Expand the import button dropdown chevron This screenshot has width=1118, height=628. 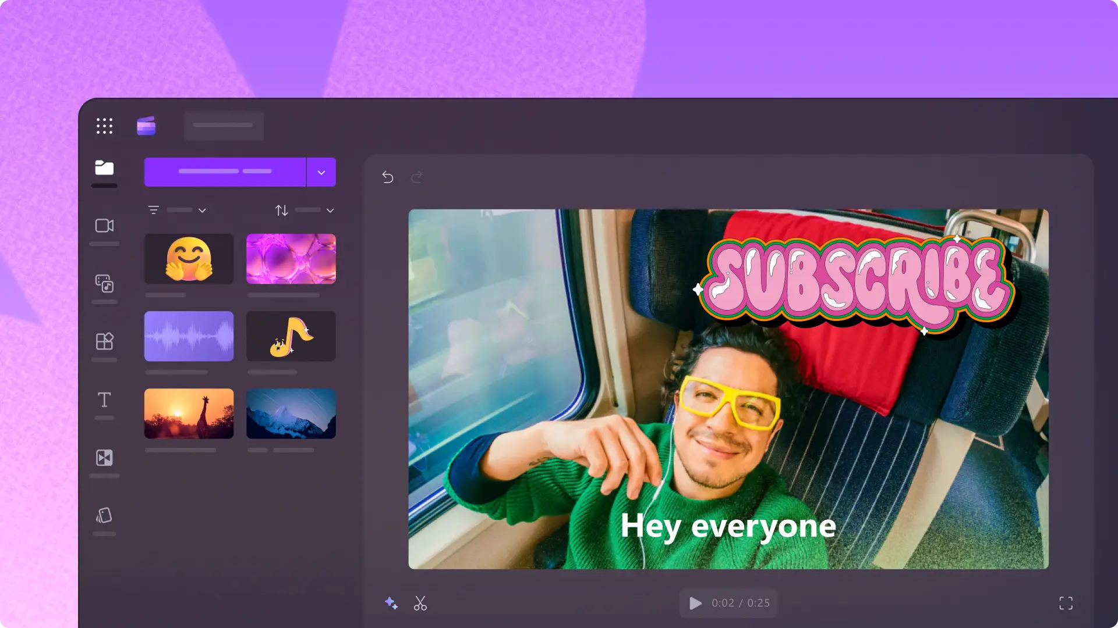[x=321, y=172]
